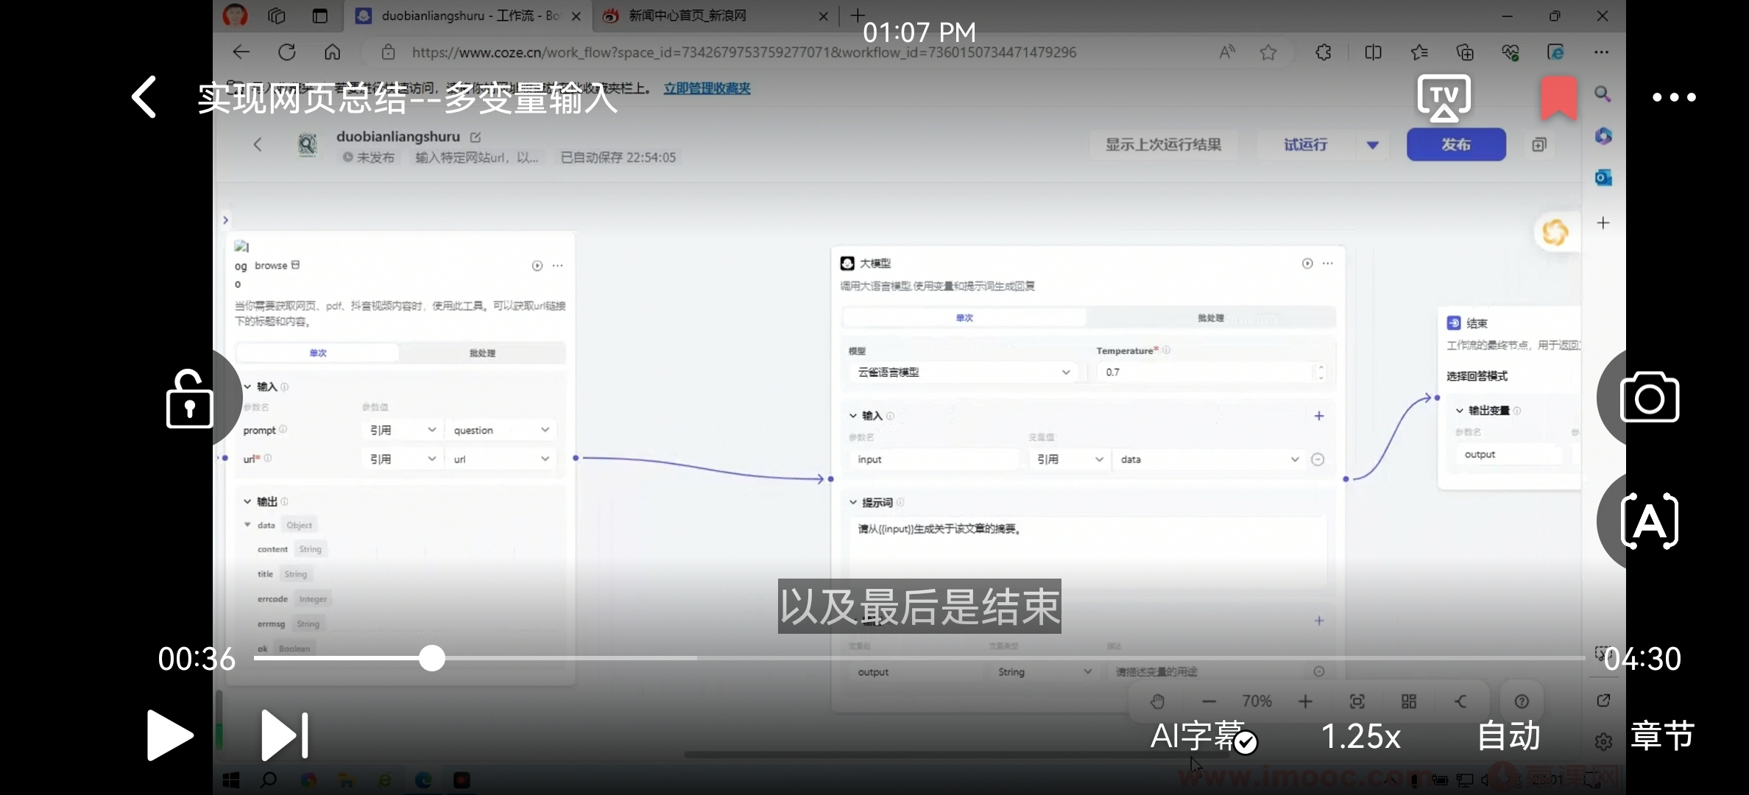Open the 章节 chapters list
Screen dimensions: 1749x795
(1662, 736)
